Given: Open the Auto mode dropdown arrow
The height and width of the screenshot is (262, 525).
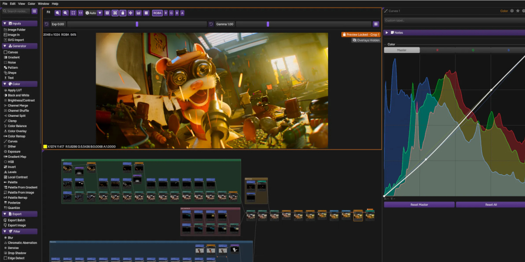Looking at the screenshot, I should 100,13.
